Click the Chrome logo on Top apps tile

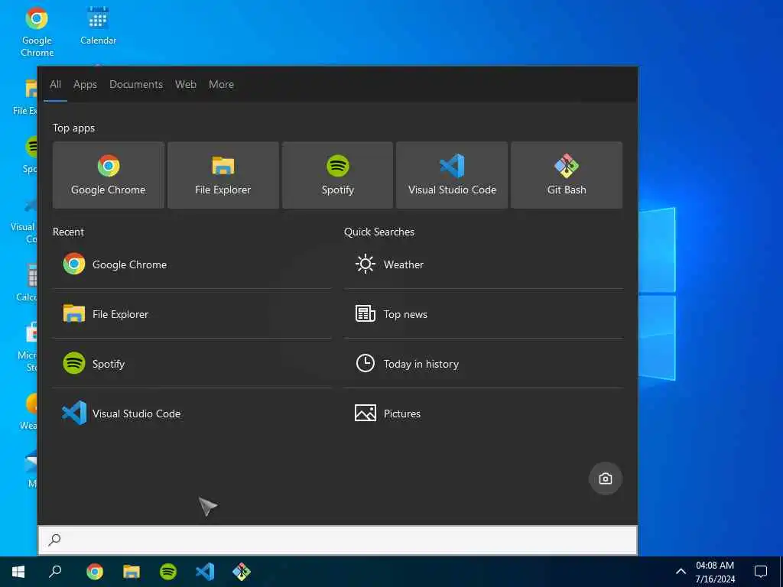pos(109,166)
